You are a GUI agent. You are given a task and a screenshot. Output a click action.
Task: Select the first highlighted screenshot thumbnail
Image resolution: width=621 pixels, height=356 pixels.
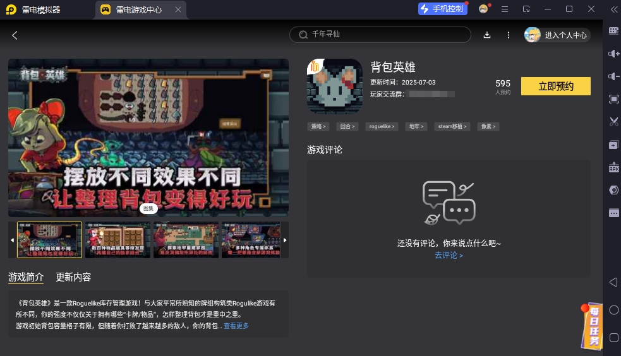(x=49, y=240)
